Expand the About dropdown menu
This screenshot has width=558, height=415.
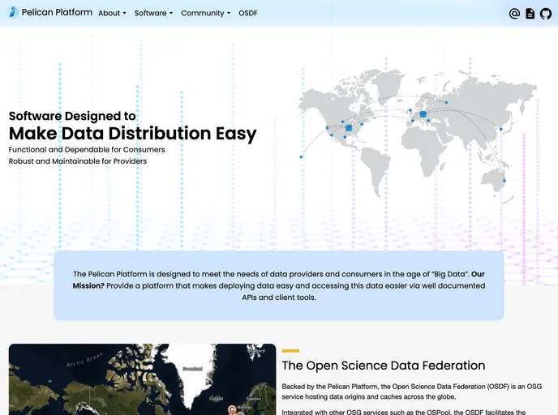112,13
